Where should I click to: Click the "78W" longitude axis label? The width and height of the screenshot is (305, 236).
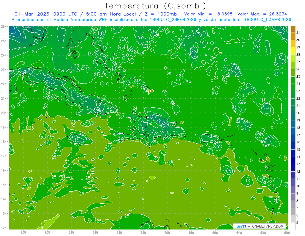(x=71, y=232)
